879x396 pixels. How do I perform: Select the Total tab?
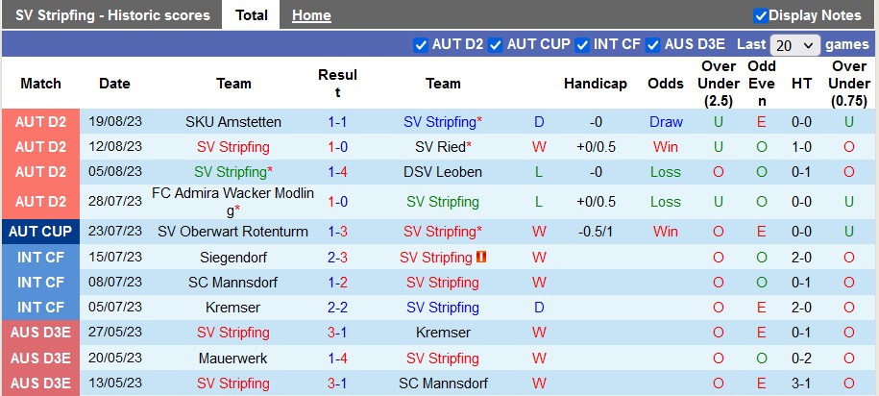click(x=251, y=15)
